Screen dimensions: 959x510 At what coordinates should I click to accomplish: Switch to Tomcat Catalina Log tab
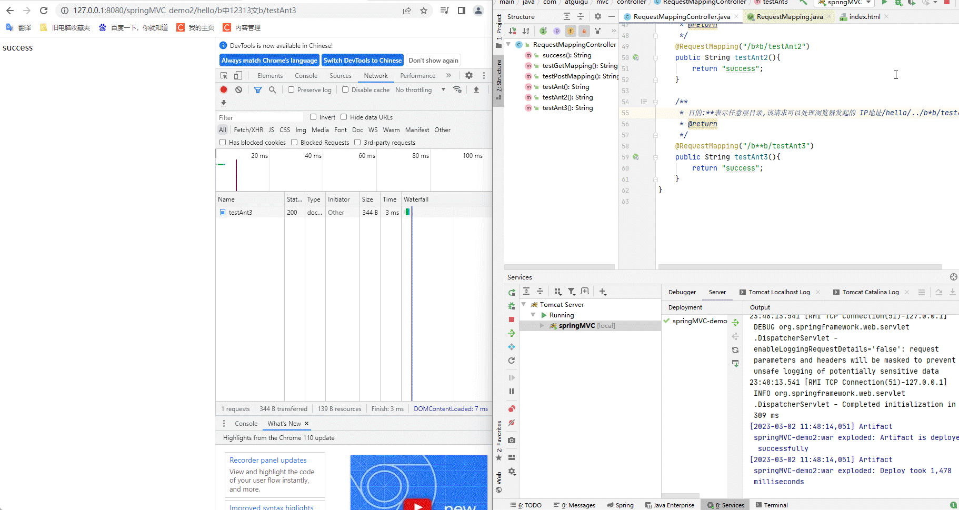pos(871,292)
